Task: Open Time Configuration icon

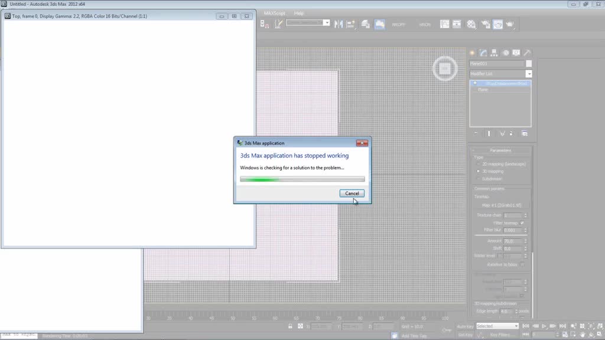Action: pos(565,335)
